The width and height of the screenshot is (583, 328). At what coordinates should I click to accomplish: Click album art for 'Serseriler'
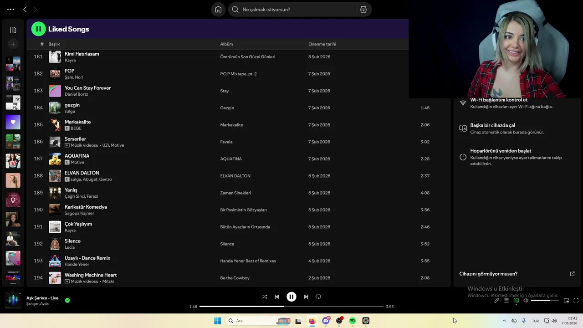click(x=55, y=142)
